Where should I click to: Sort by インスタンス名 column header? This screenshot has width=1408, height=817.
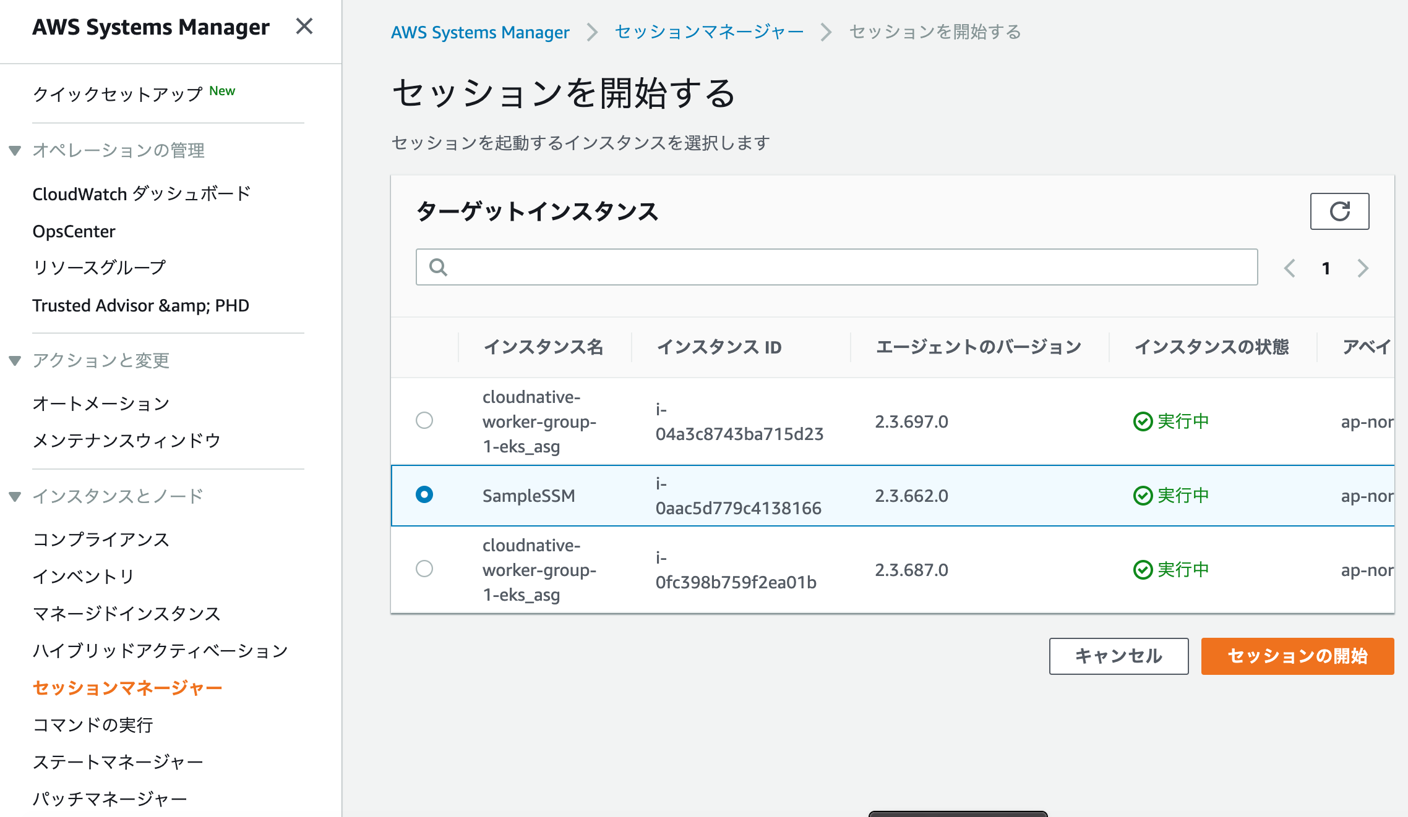coord(543,347)
